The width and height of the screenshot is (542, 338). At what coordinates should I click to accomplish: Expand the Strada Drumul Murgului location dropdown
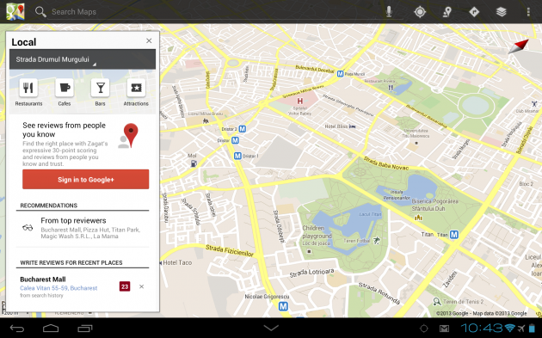point(83,59)
